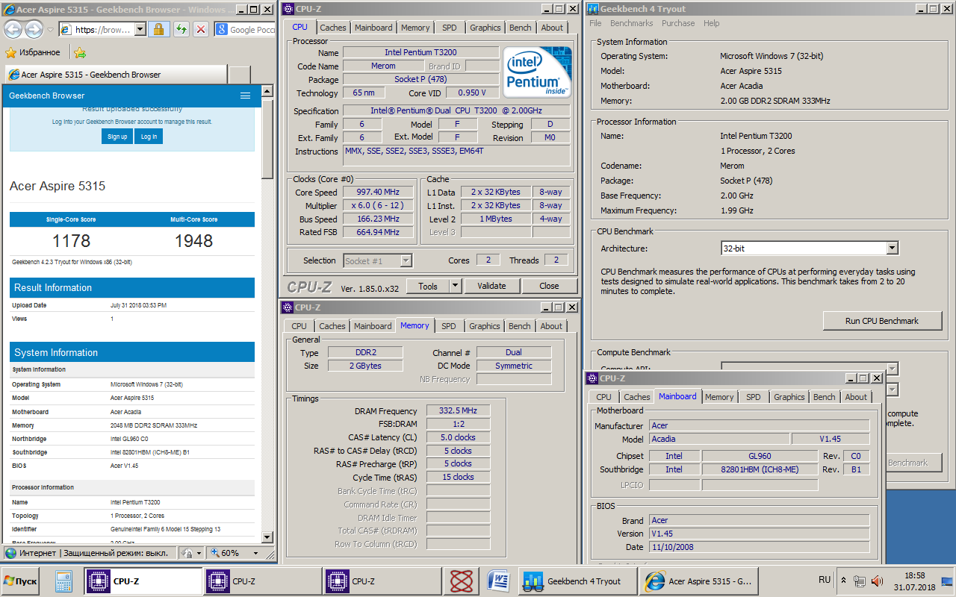
Task: Click IE page scrollbar down arrow
Action: coord(267,537)
